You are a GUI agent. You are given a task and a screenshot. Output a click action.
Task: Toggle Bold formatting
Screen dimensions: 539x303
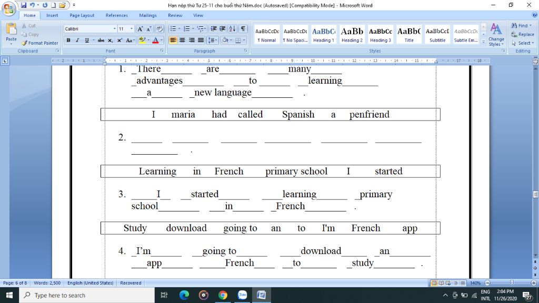click(68, 40)
